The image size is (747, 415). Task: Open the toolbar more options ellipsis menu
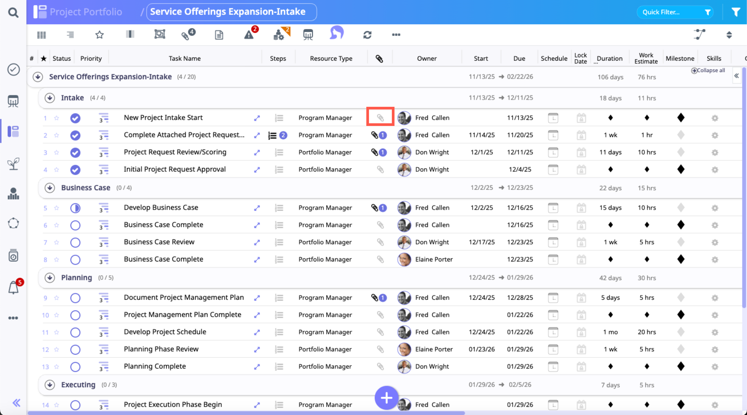click(396, 35)
